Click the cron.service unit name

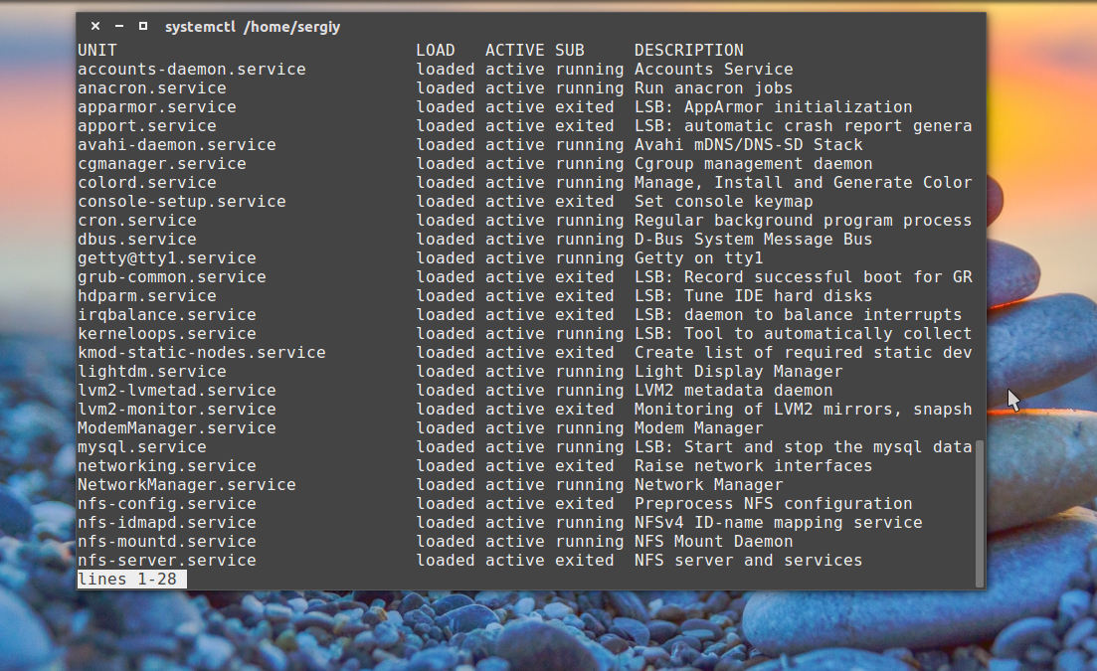137,221
